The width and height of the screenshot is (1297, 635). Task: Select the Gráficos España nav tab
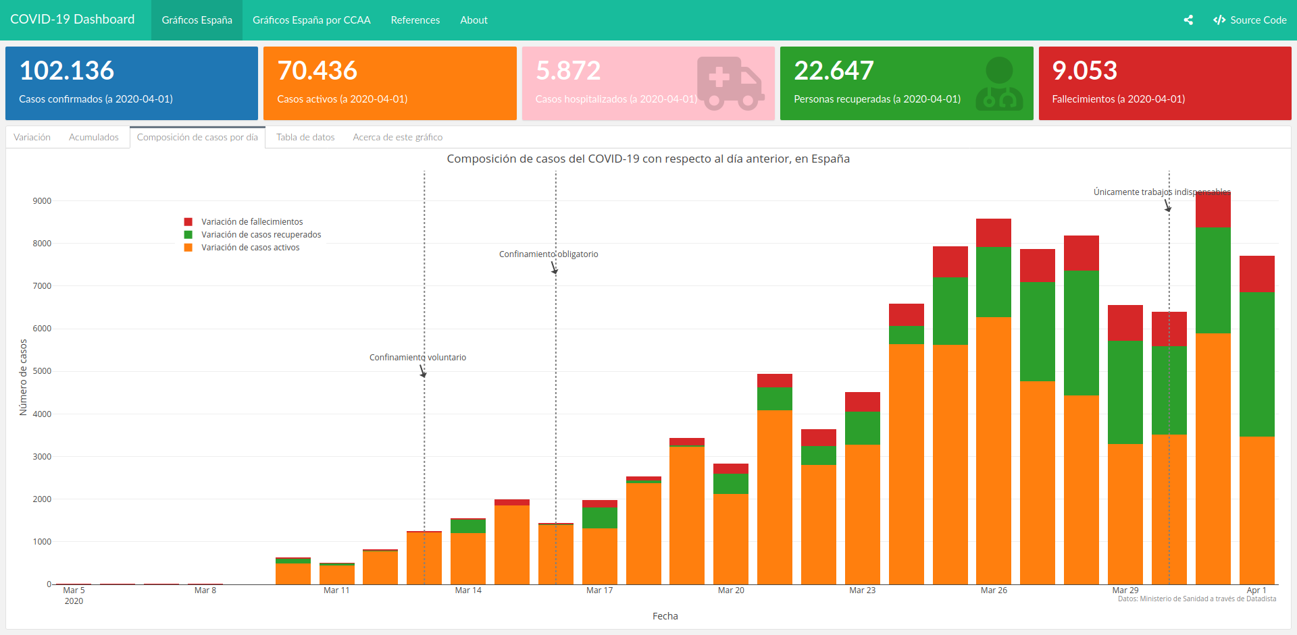(197, 20)
